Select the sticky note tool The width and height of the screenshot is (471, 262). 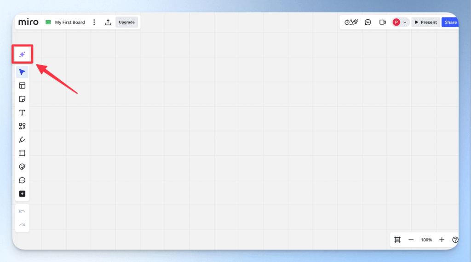pyautogui.click(x=22, y=99)
